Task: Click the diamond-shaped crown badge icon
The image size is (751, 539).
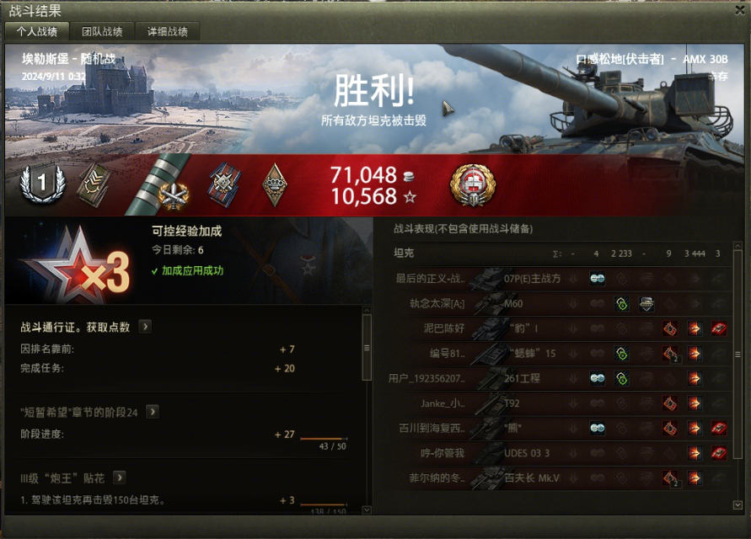Action: pyautogui.click(x=275, y=184)
